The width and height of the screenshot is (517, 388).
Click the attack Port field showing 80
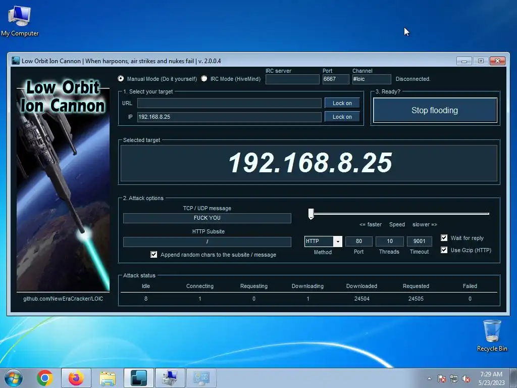pyautogui.click(x=359, y=241)
